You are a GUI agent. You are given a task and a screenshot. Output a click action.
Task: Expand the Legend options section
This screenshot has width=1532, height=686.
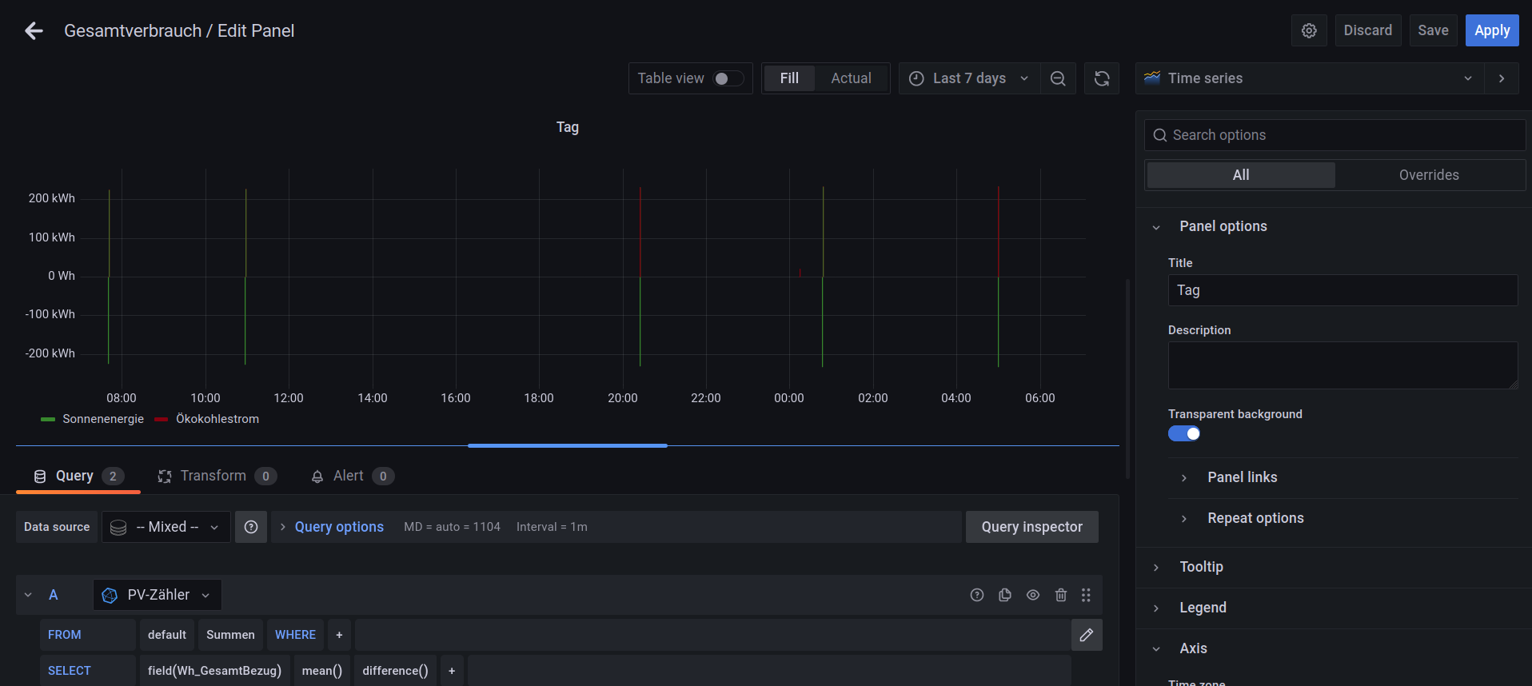pos(1203,608)
